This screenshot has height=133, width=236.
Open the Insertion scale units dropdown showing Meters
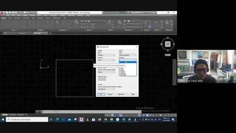[x=107, y=72]
